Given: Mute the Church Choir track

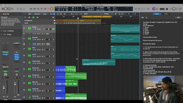Looking at the screenshot, I should click(x=38, y=63).
